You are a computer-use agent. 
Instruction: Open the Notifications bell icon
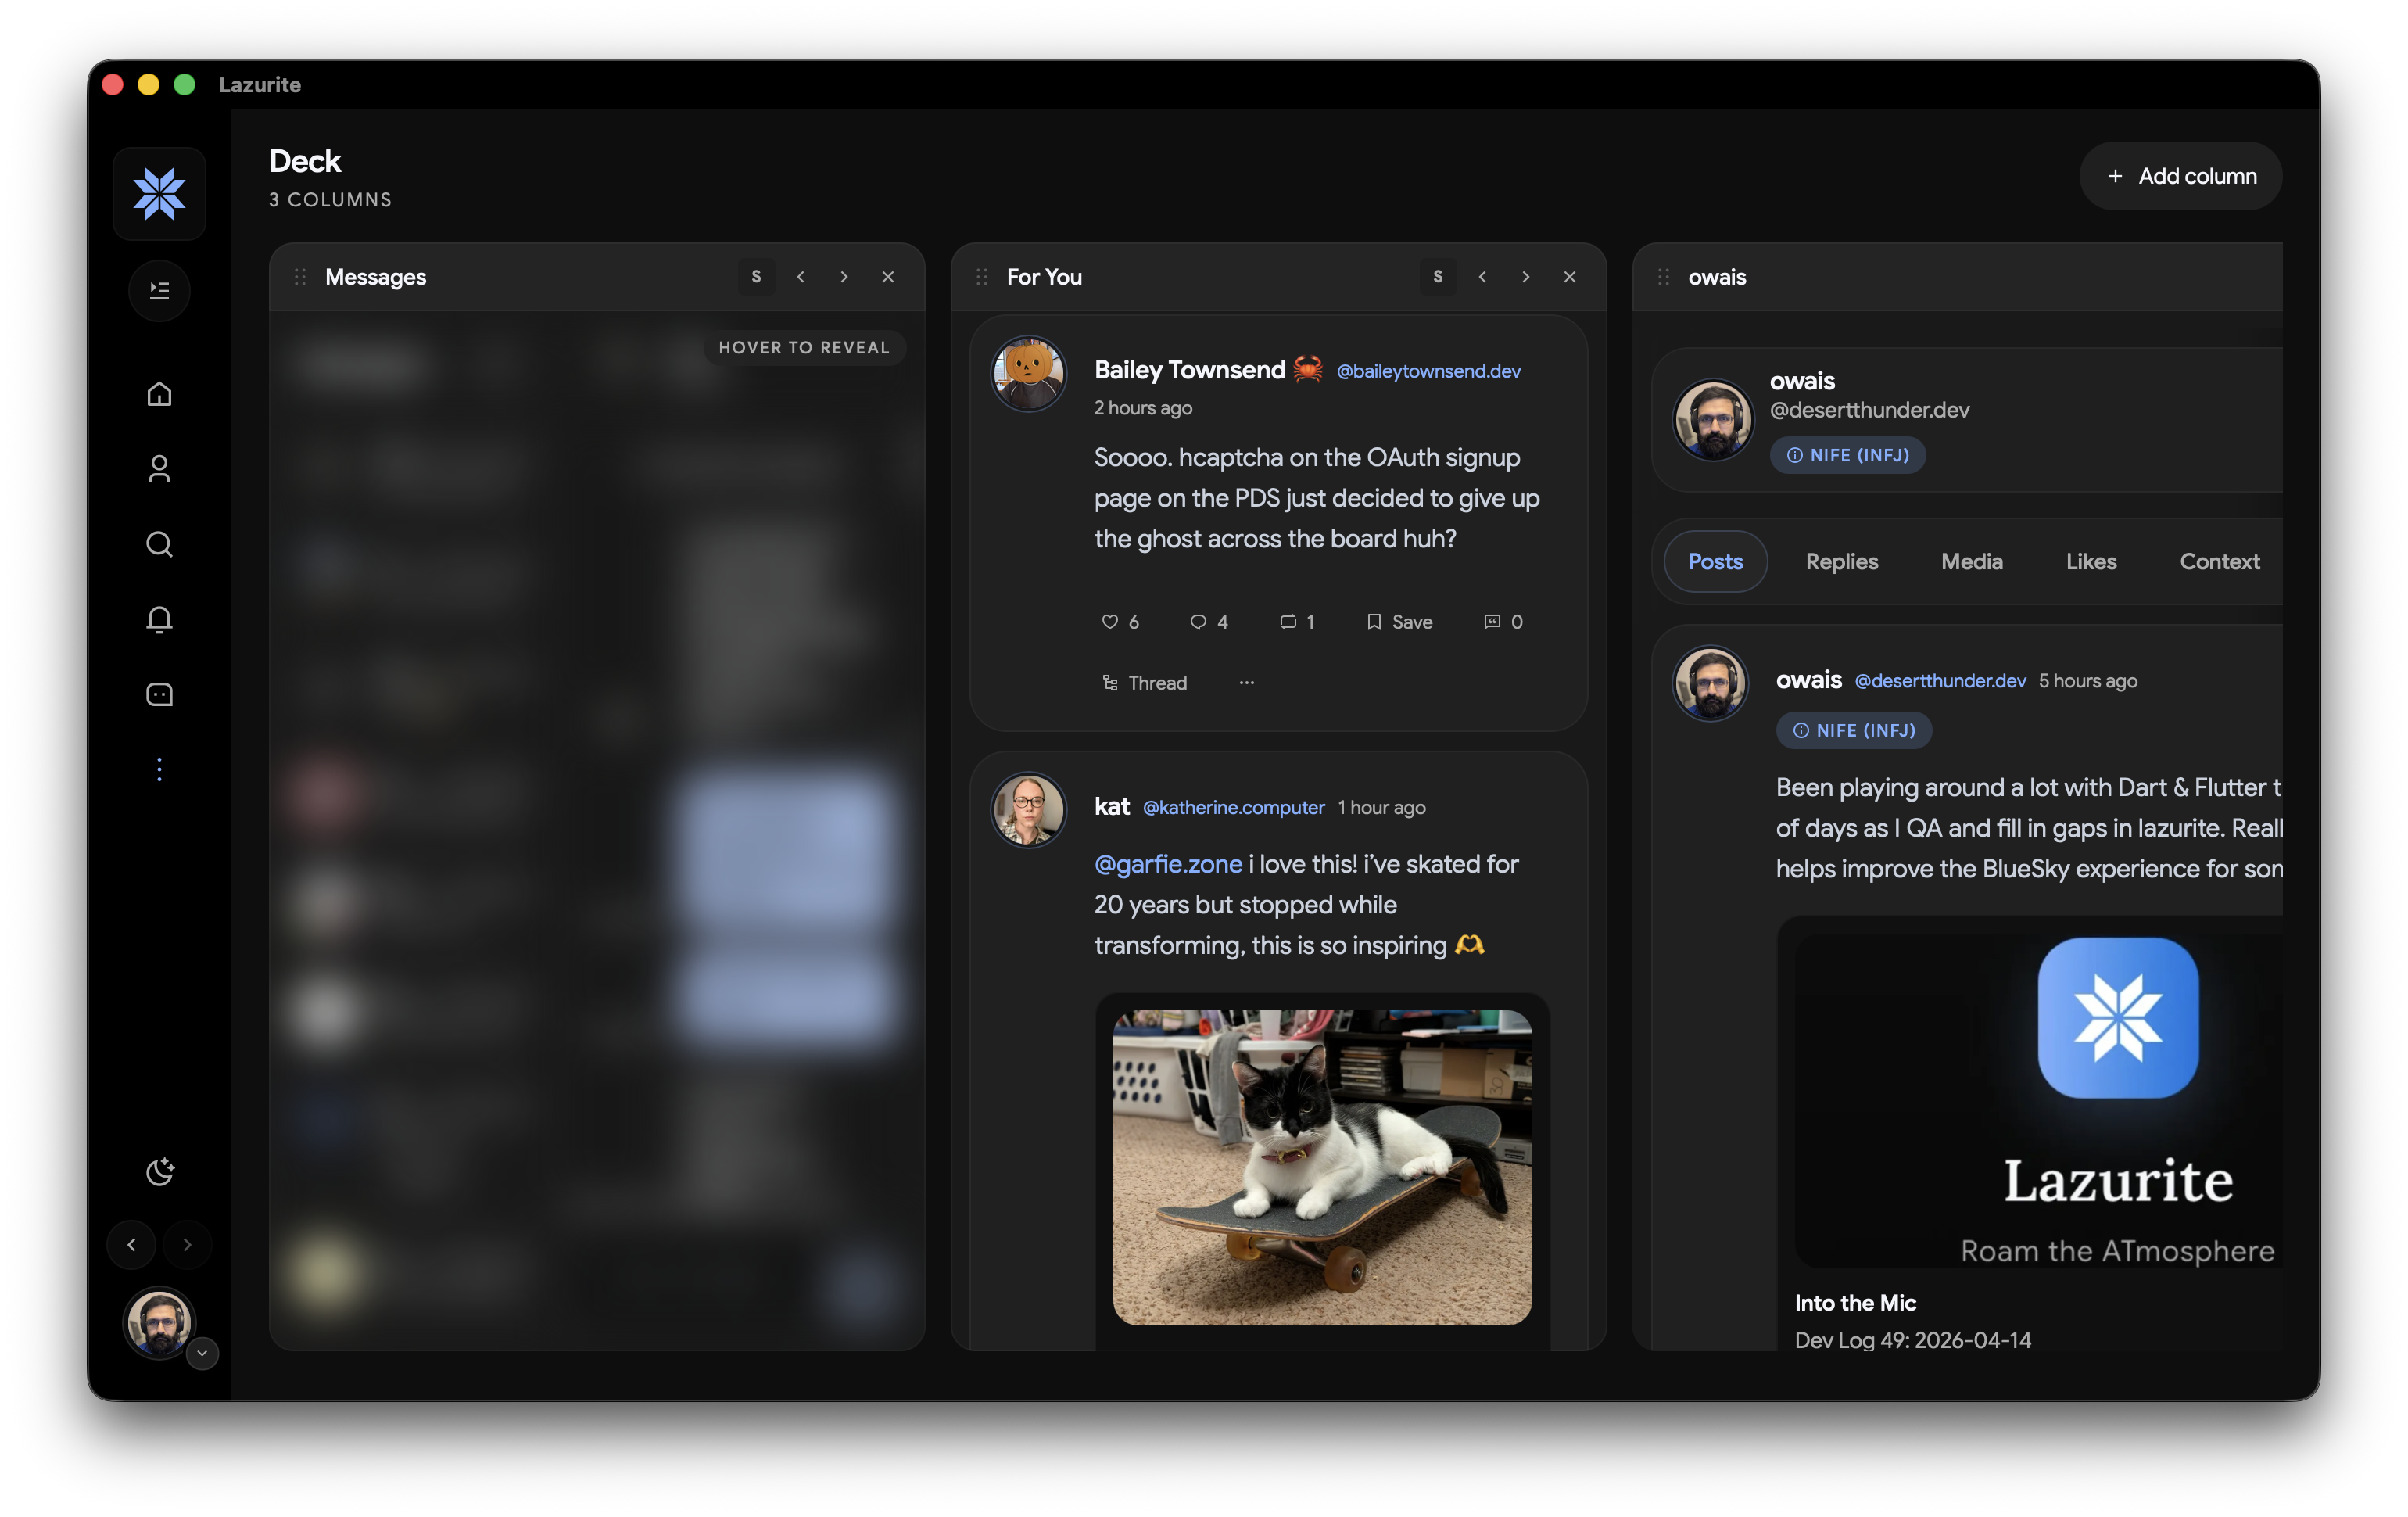tap(159, 619)
